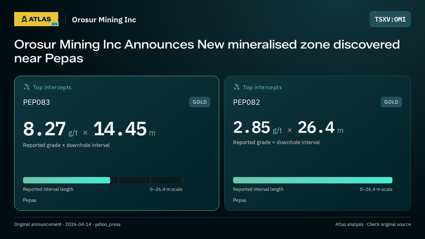This screenshot has height=239, width=425.
Task: Click the announcement headline about Pepas
Action: click(x=207, y=51)
